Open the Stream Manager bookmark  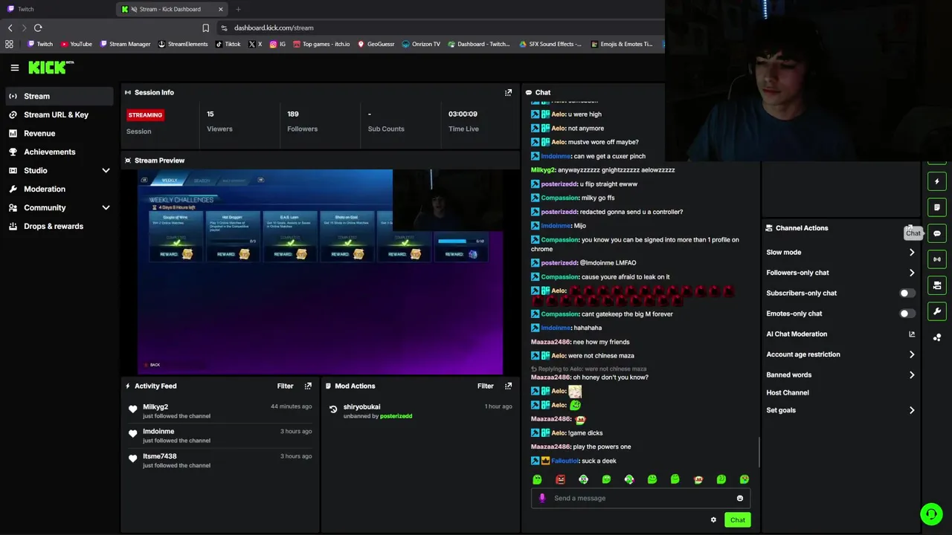point(125,45)
